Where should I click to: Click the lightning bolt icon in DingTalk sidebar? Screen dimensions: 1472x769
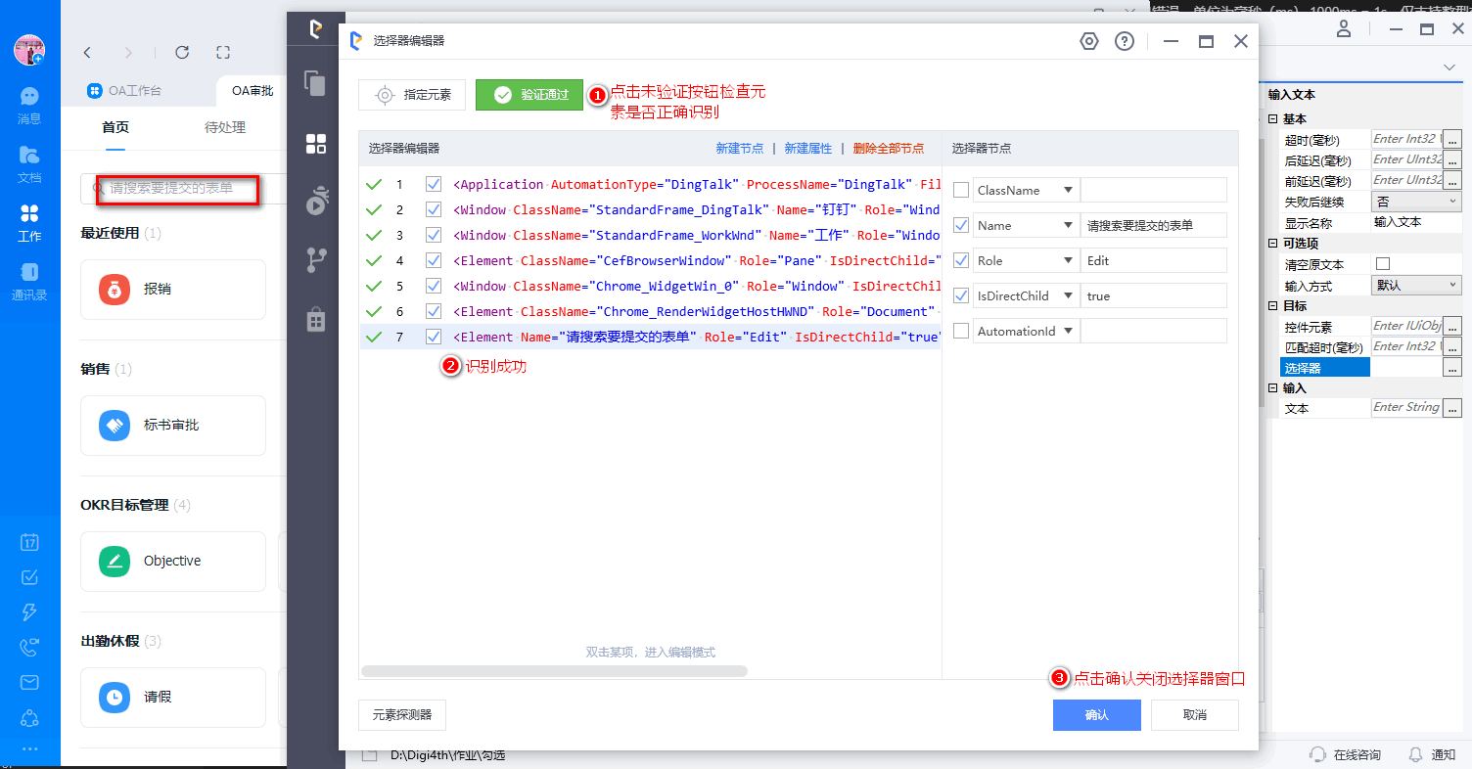pyautogui.click(x=29, y=612)
